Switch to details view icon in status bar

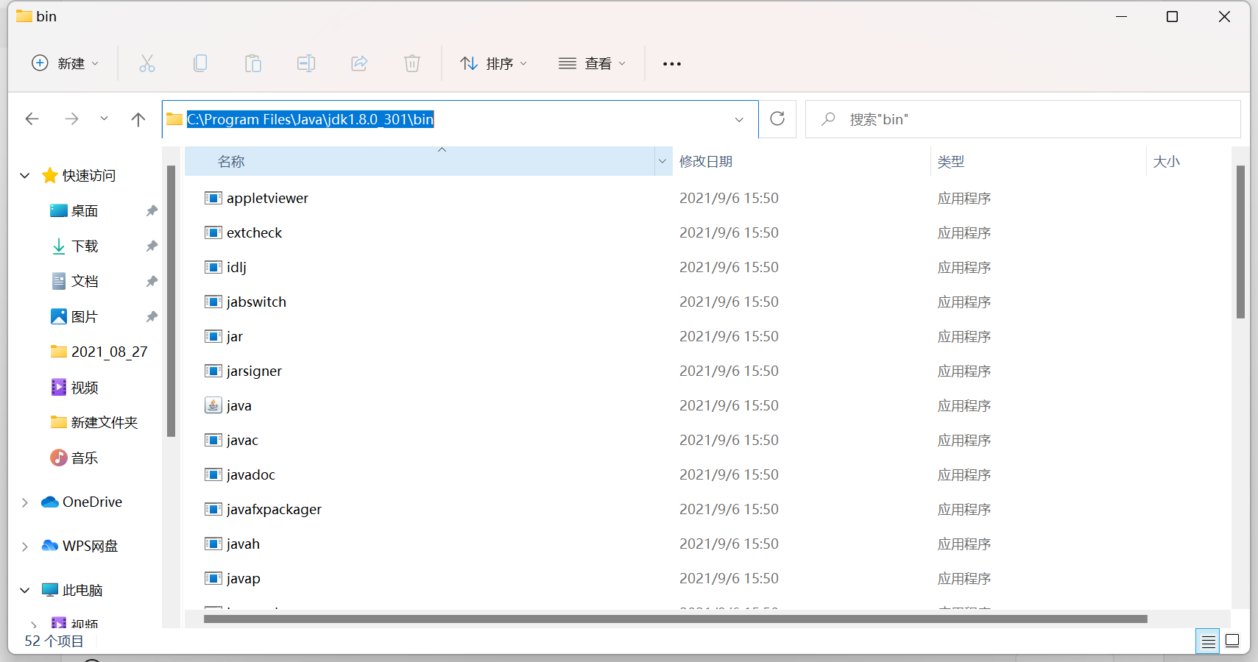click(x=1208, y=641)
